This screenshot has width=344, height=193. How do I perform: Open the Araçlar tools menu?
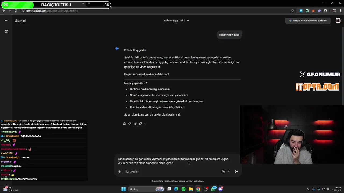click(x=132, y=172)
